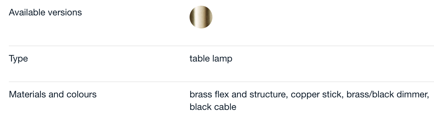434x123 pixels.
Task: Click the 'Available versions' label
Action: [45, 13]
